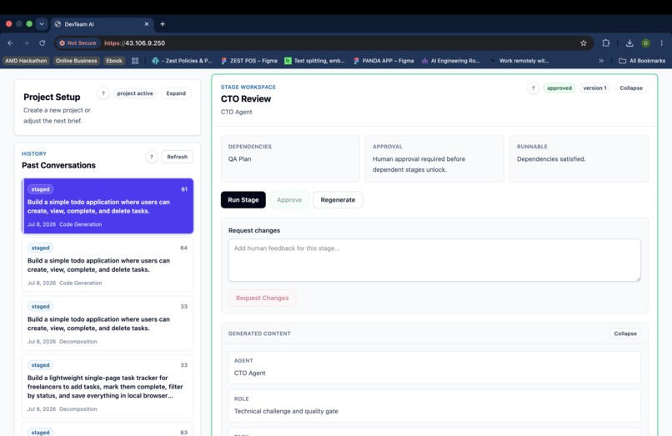Open Ebook bookmark folder
Screen dimensions: 672x436
114,61
